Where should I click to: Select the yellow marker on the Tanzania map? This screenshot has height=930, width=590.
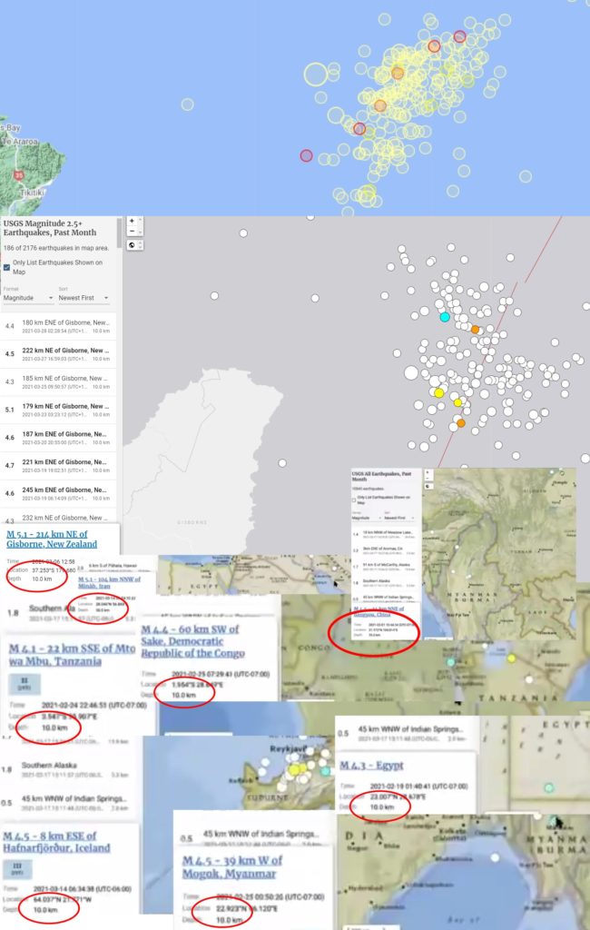click(511, 658)
